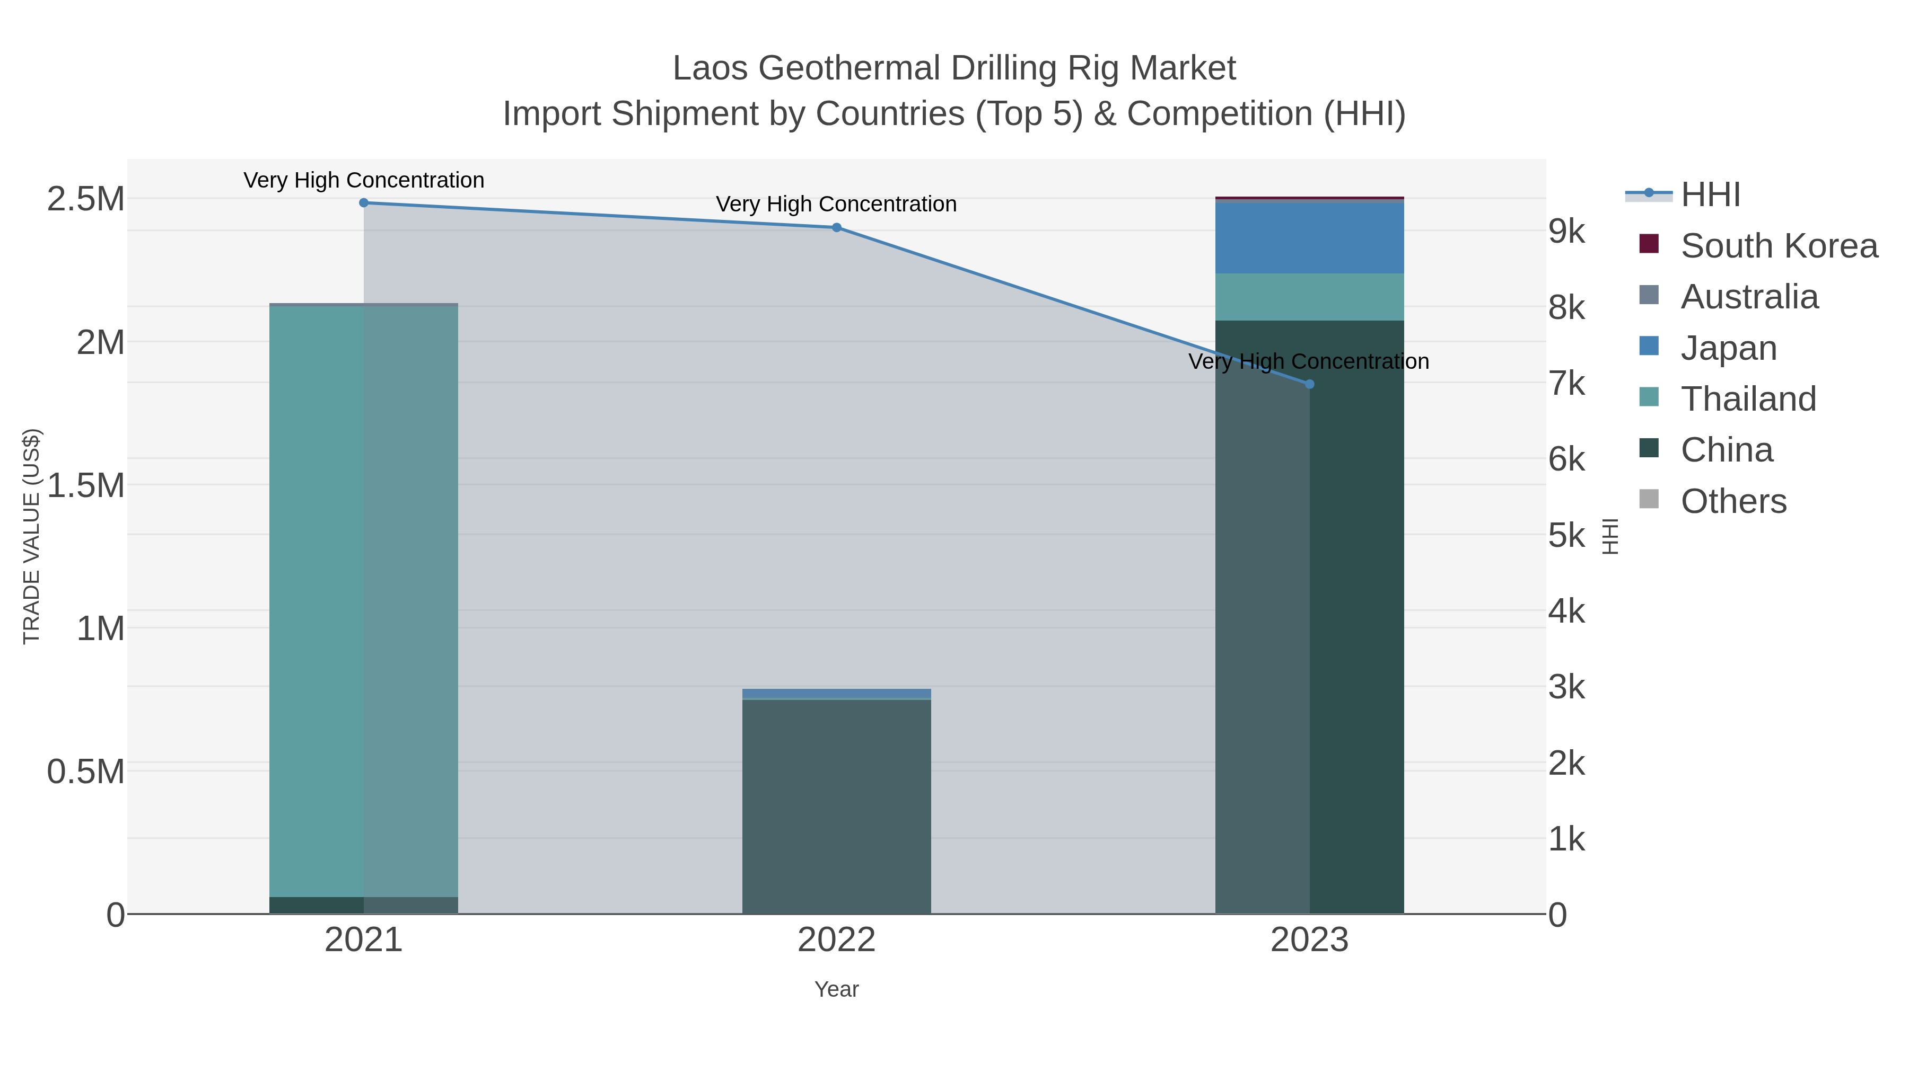
Task: Select the 2023 Thailand bar segment
Action: pos(1309,297)
